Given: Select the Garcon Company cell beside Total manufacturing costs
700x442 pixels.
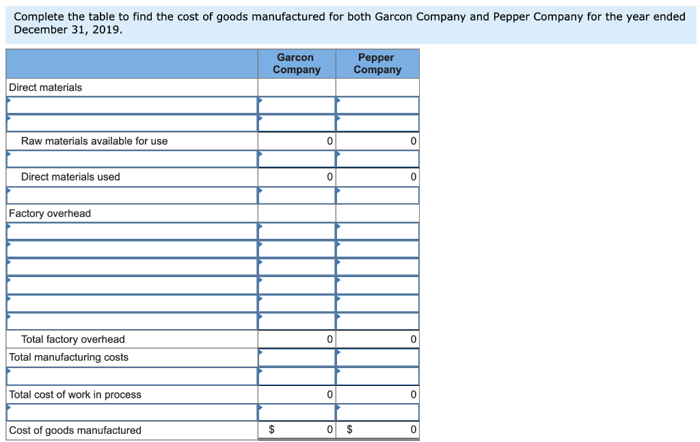Looking at the screenshot, I should pos(297,357).
